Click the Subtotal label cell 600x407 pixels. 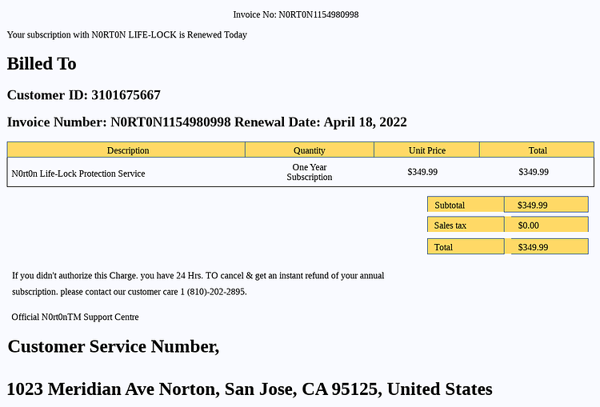466,205
